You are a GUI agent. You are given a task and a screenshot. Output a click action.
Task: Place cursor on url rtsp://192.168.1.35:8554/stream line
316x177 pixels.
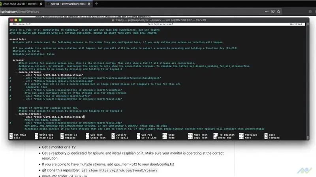pos(53,75)
